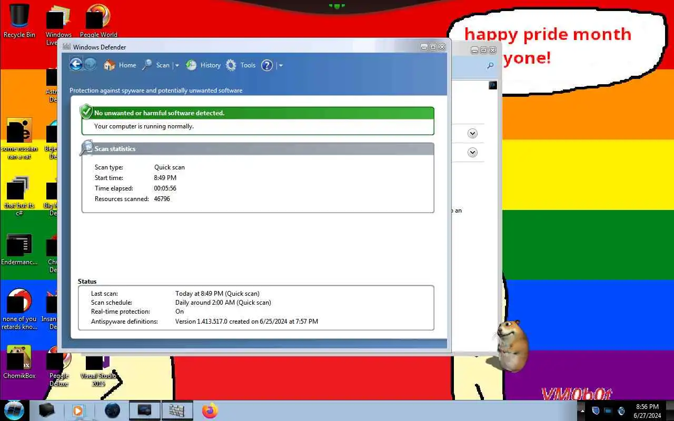Click the 'Quick scan' scan type value
Image resolution: width=674 pixels, height=421 pixels.
coord(170,167)
